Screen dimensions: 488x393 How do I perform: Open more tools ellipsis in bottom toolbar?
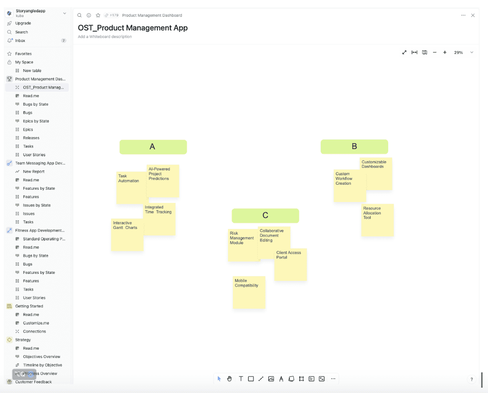tap(333, 379)
